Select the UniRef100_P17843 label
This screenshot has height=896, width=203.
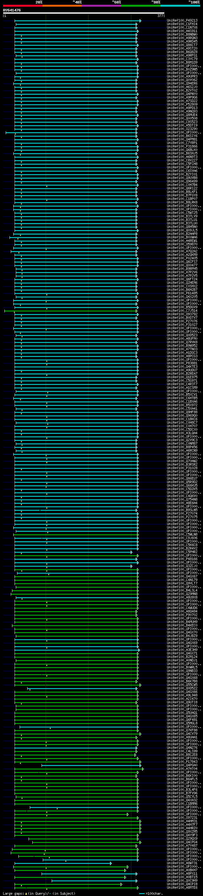182,761
